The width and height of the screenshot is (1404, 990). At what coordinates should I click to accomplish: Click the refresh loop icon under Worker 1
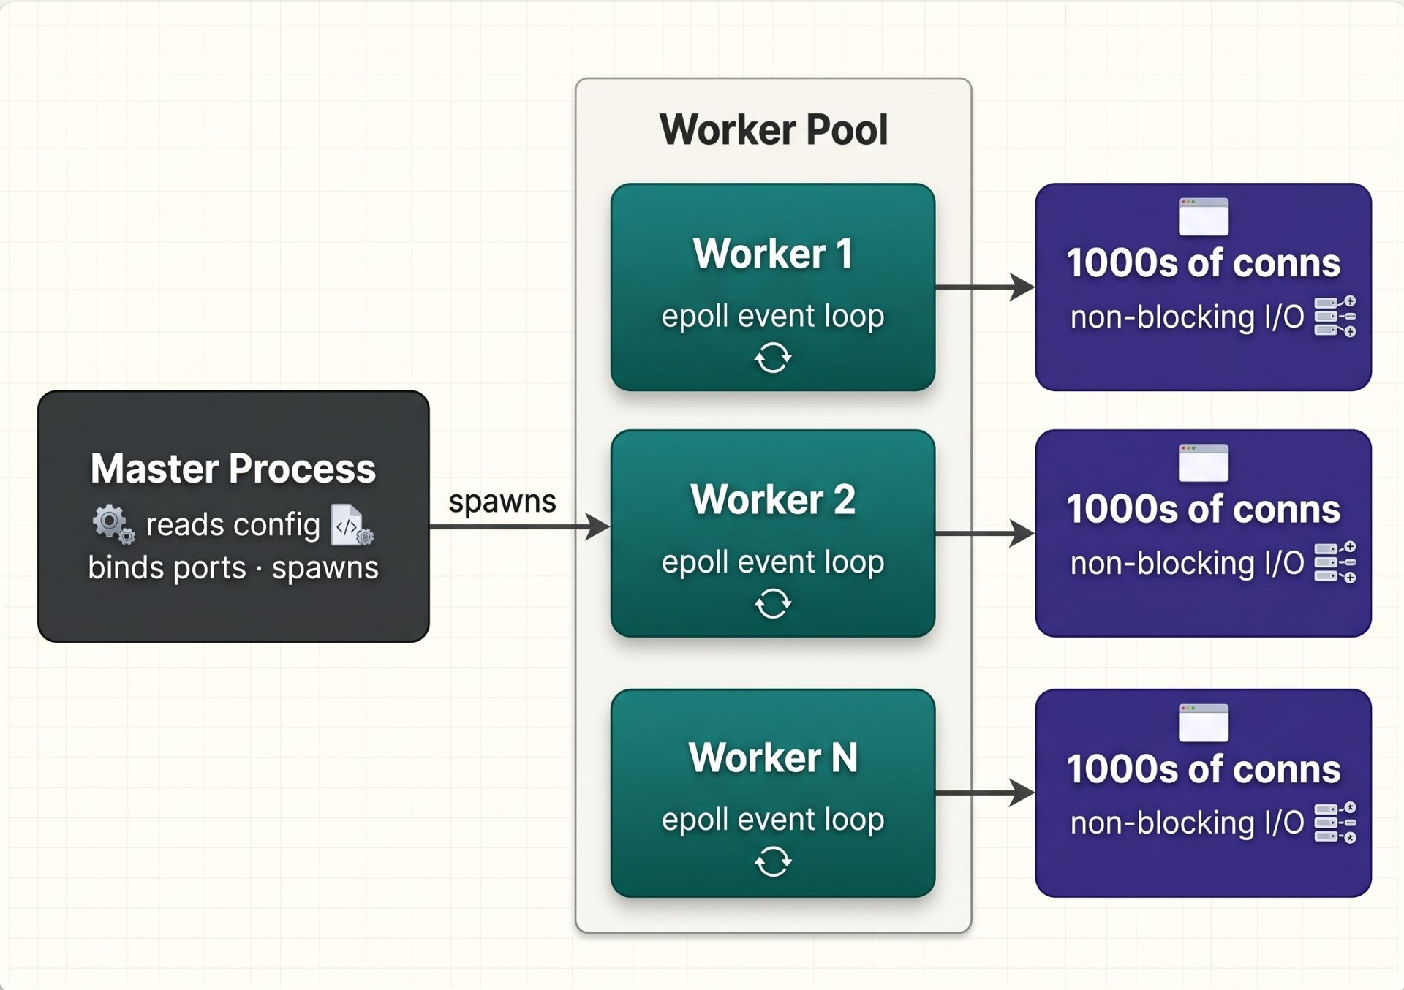coord(773,358)
